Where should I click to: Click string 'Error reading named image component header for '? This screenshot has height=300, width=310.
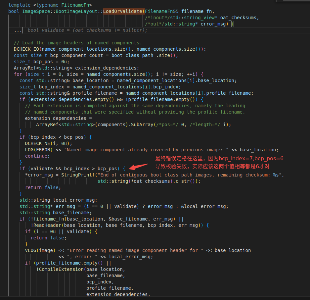pyautogui.click(x=135, y=251)
